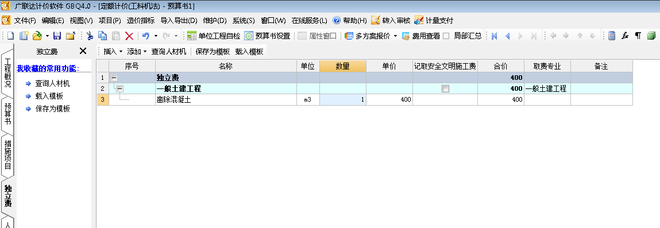
Task: Open 预算书设置 settings
Action: [x=267, y=36]
